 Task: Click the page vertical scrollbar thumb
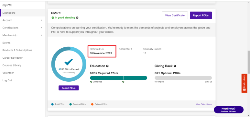(x=249, y=62)
